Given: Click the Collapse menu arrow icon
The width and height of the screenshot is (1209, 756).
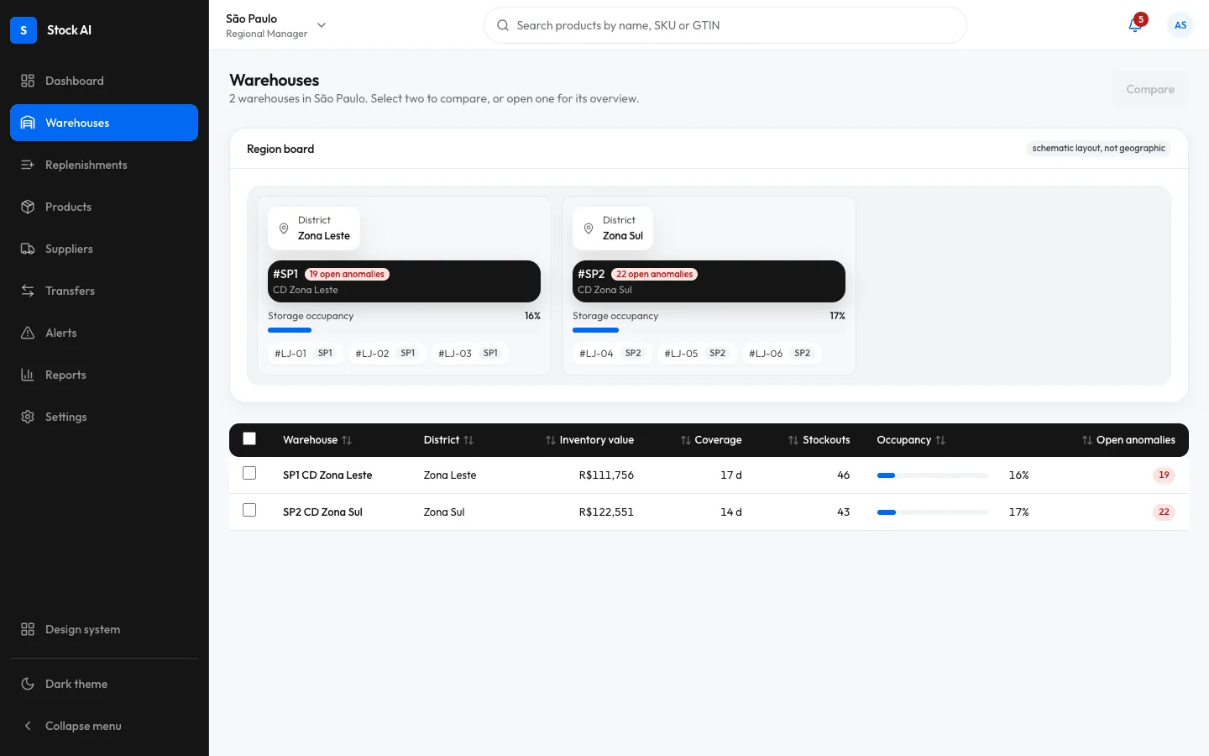Looking at the screenshot, I should (28, 726).
